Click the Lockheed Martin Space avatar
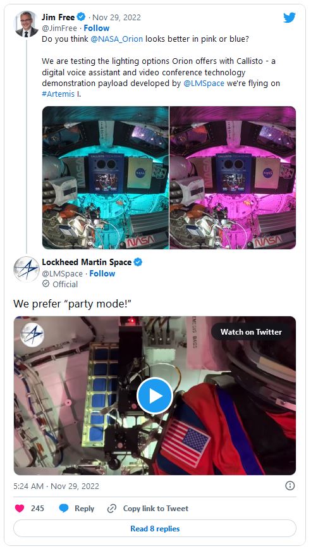Viewport: 311px width, 551px height. pyautogui.click(x=27, y=269)
